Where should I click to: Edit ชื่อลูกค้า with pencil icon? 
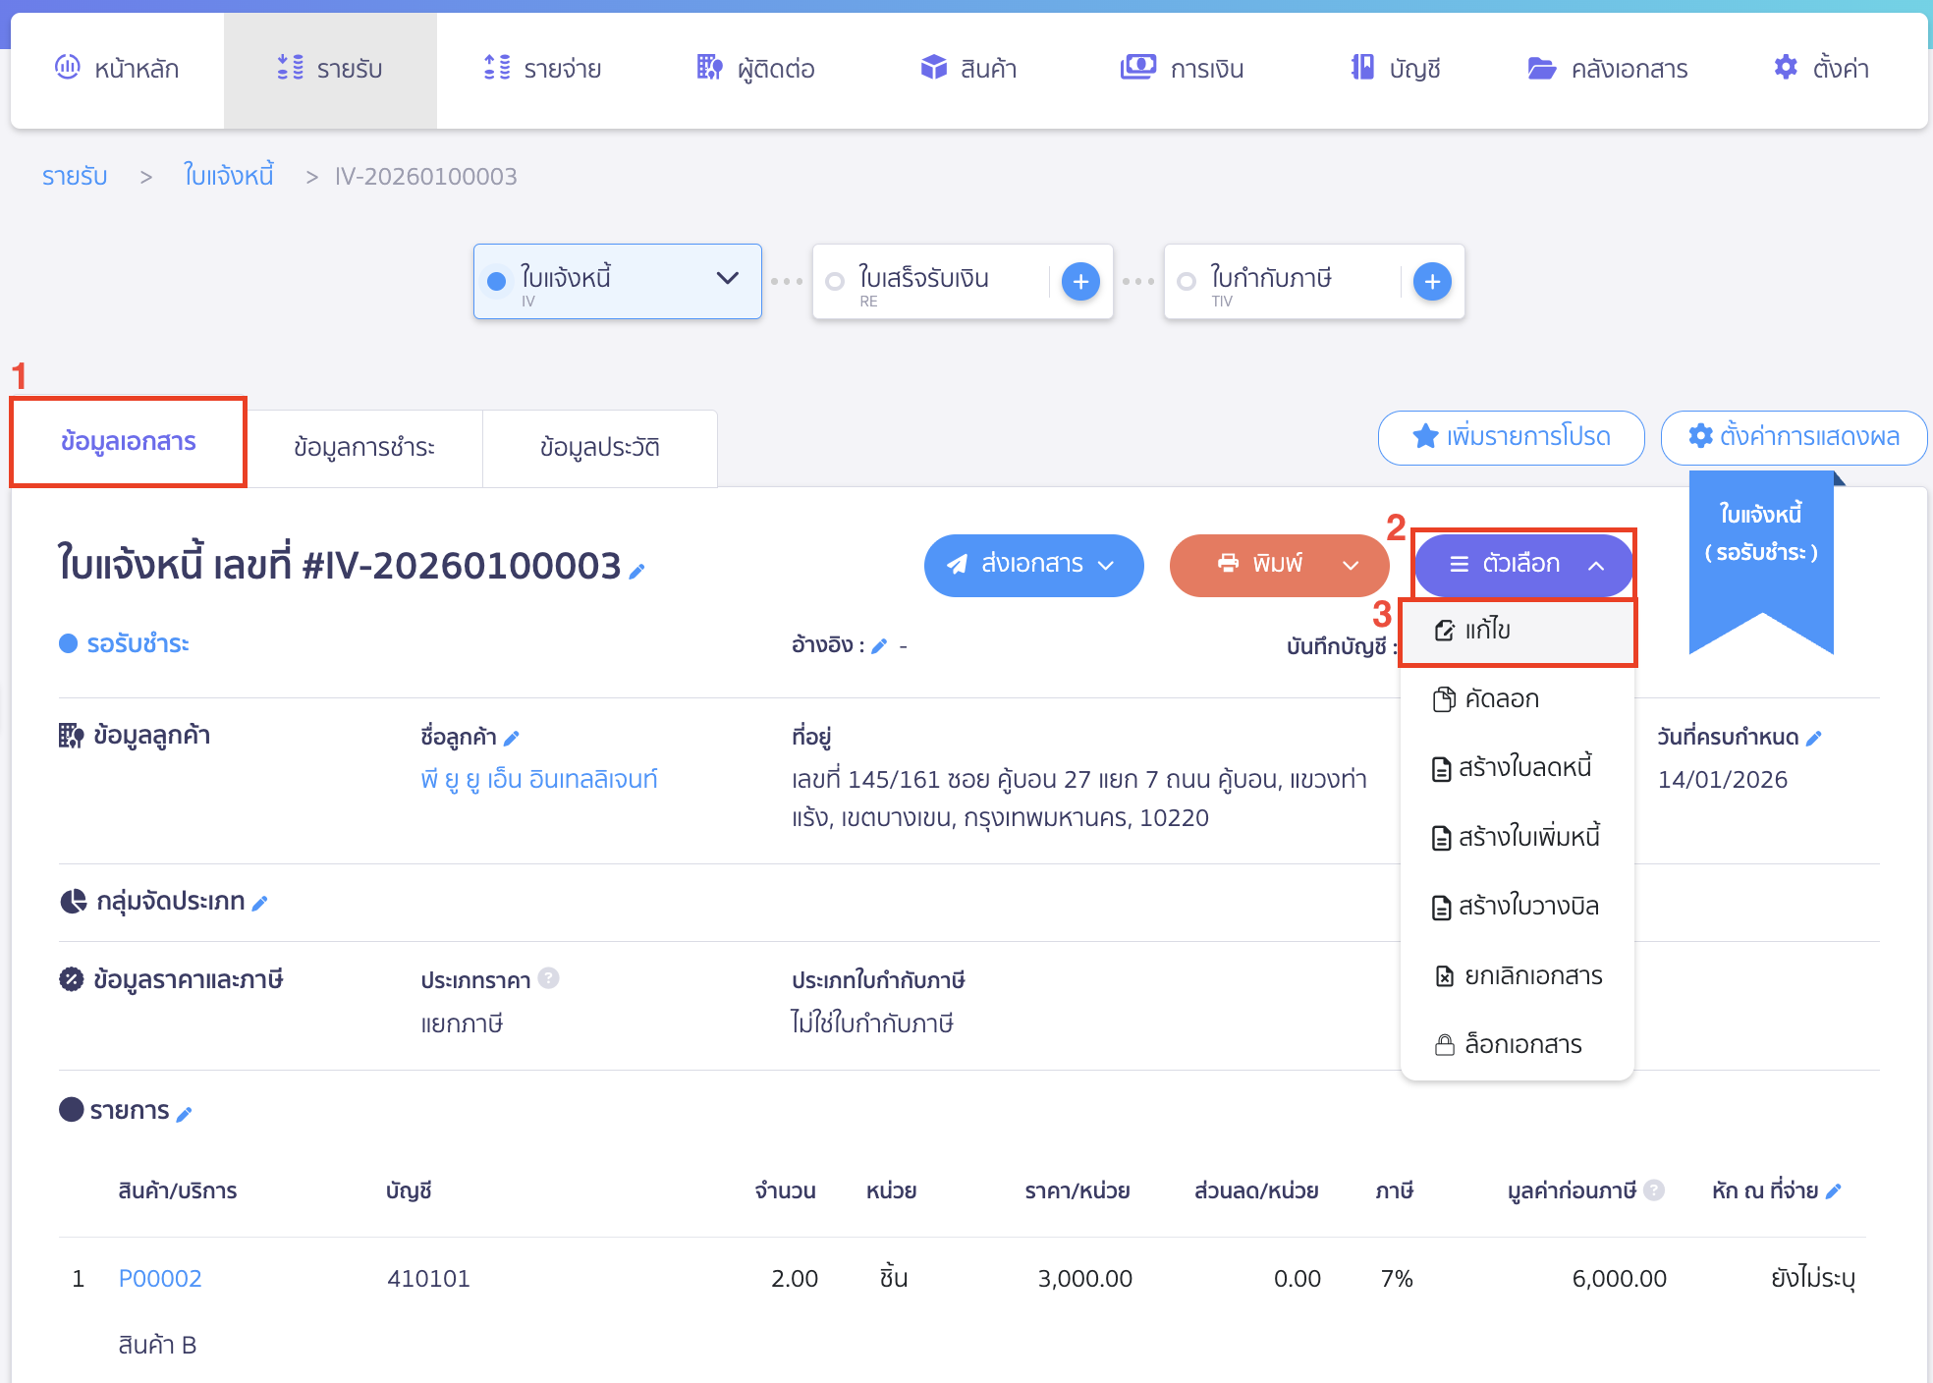tap(511, 738)
